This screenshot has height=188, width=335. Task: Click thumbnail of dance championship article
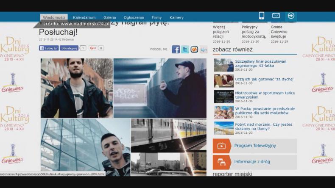224,97
